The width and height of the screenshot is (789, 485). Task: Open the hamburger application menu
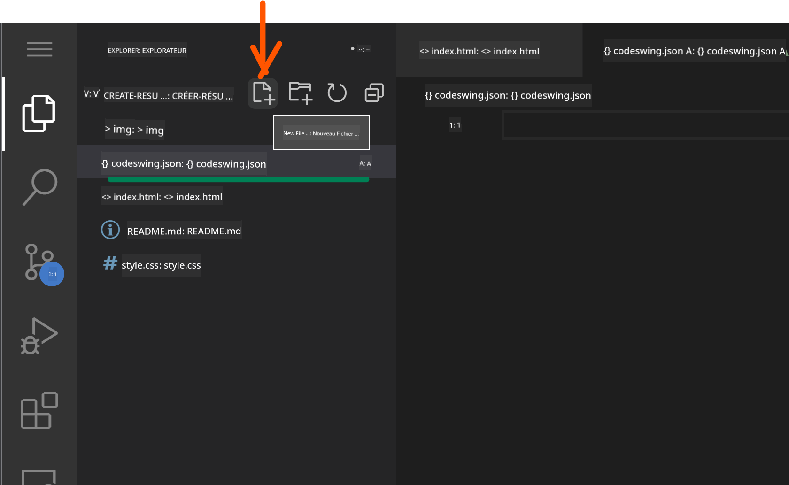coord(39,49)
